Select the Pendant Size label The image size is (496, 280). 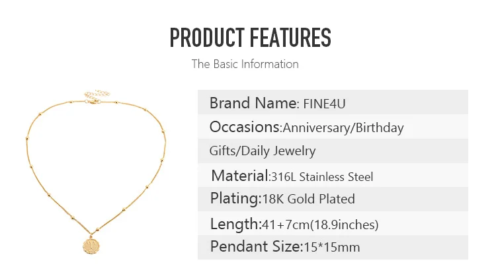[257, 246]
